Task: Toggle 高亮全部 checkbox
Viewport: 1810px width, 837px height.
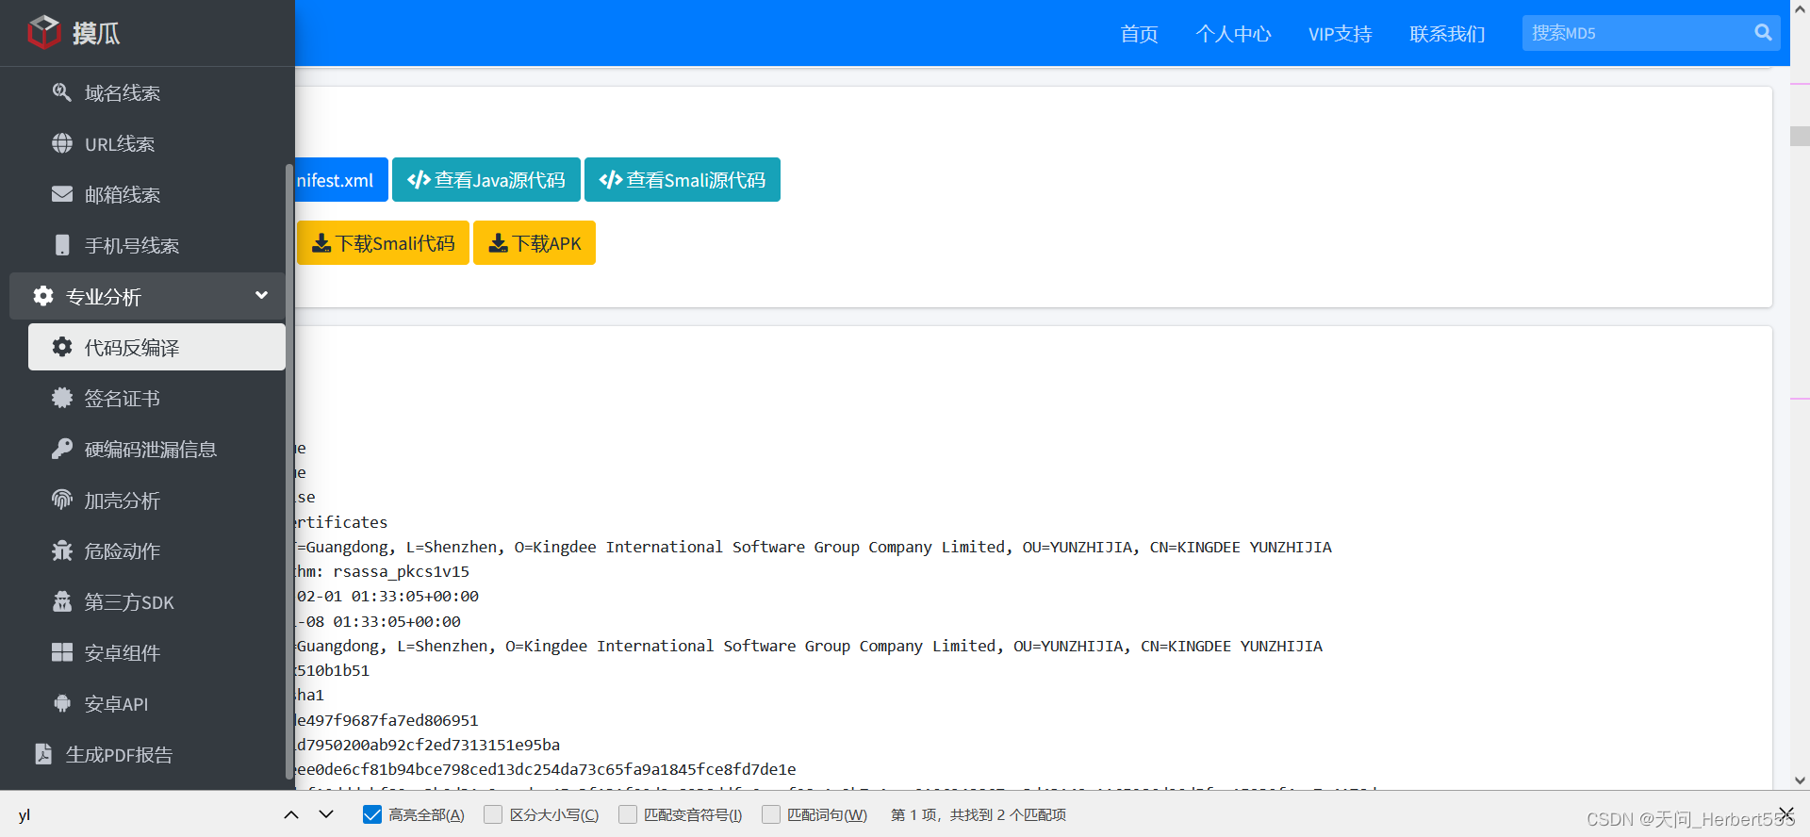Action: click(372, 814)
